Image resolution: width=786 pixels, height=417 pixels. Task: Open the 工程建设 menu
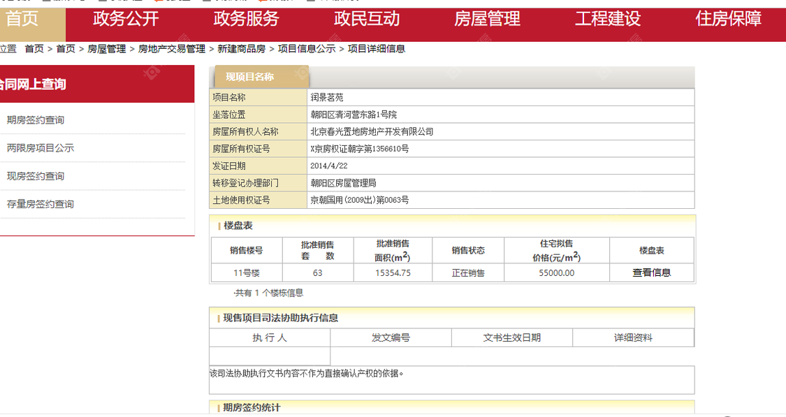[x=608, y=19]
